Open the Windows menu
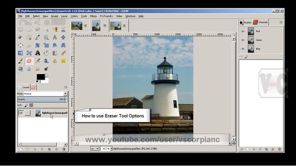The image size is (296, 166). point(130,16)
